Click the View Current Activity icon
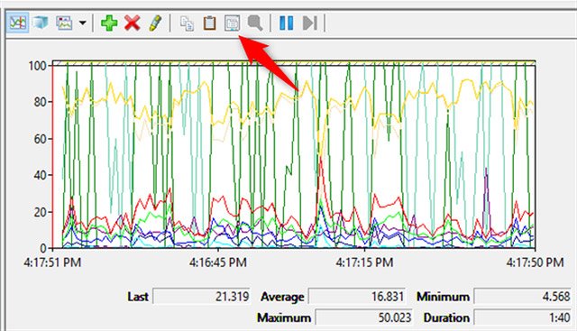577x331 pixels. point(18,23)
